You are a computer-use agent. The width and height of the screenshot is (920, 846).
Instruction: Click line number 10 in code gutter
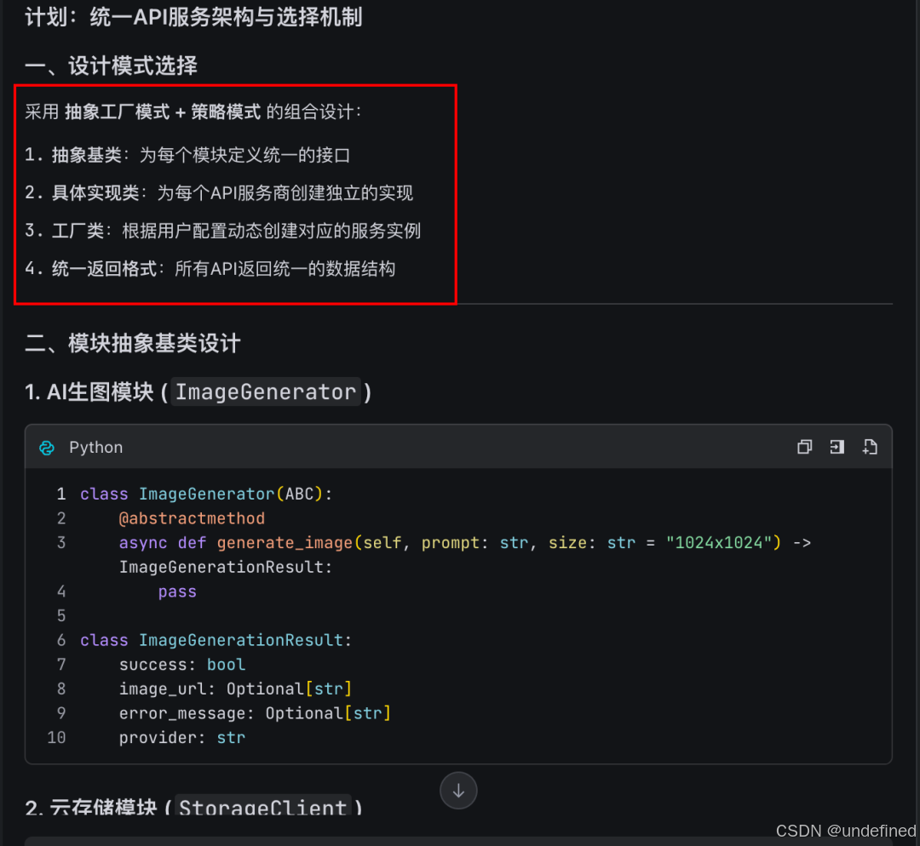pyautogui.click(x=56, y=738)
